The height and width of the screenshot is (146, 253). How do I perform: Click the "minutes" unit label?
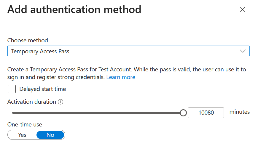[x=239, y=112]
